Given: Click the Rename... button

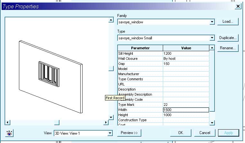Looking at the screenshot, I should 228,48.
